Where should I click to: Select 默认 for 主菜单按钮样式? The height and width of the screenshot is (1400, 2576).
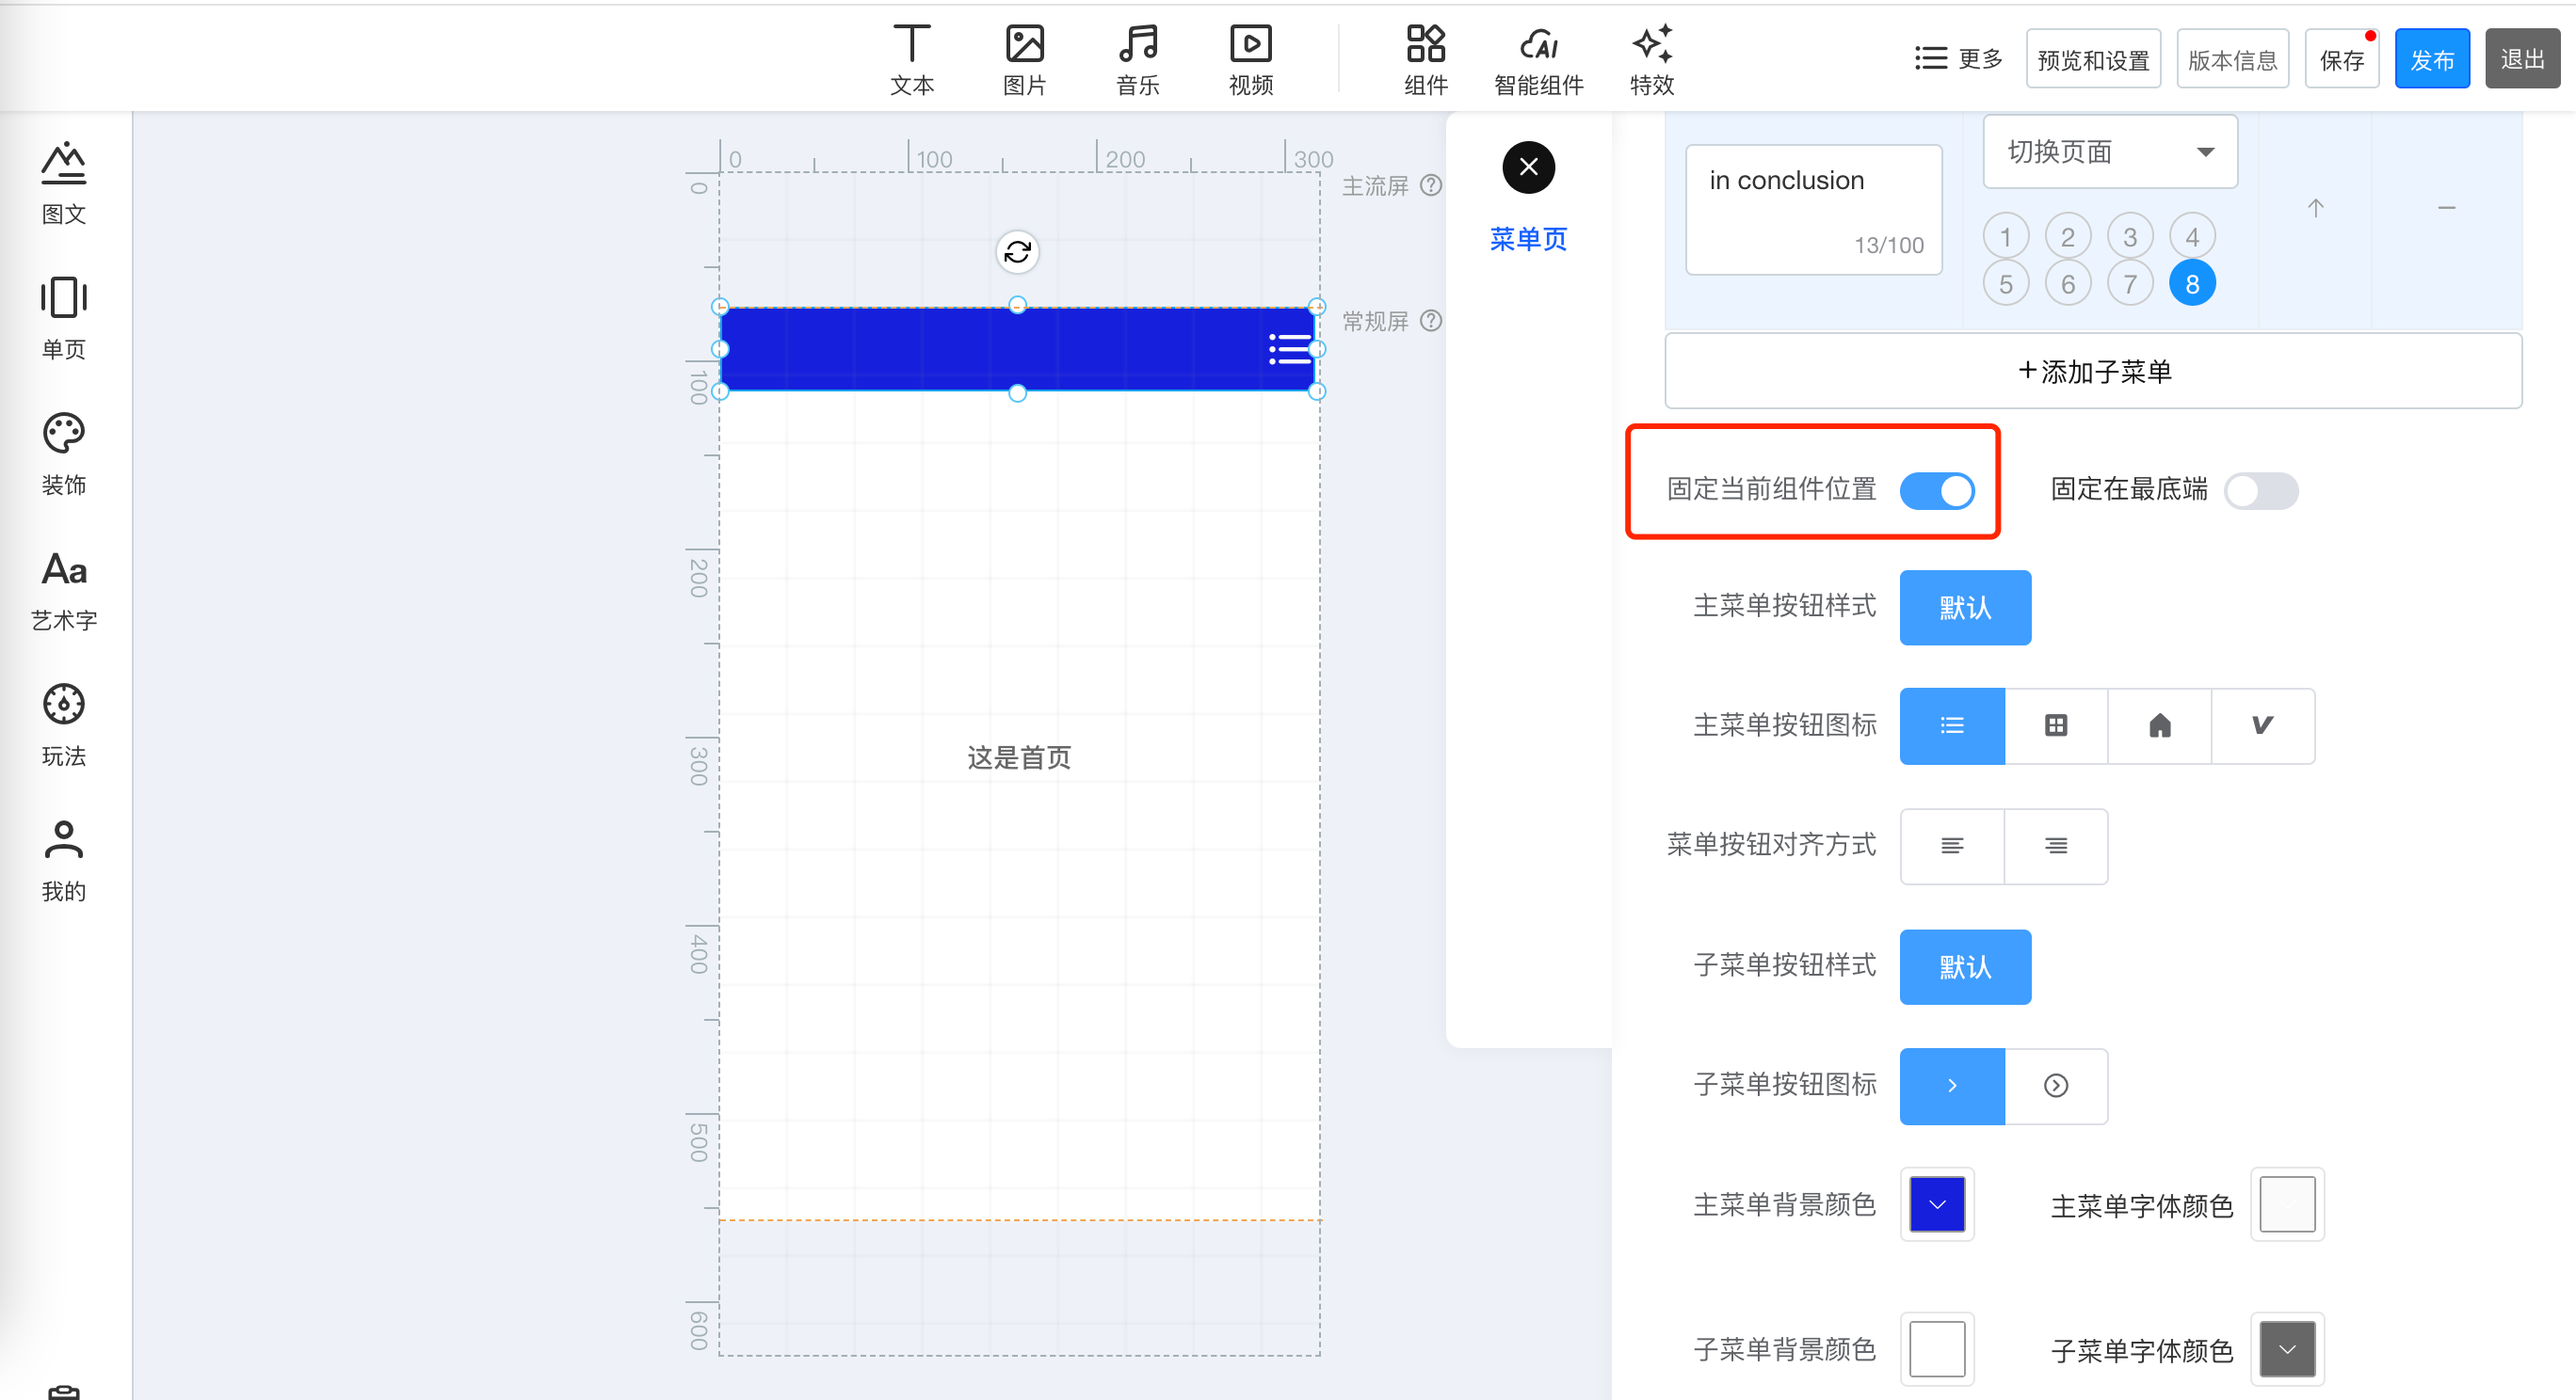(x=1964, y=608)
